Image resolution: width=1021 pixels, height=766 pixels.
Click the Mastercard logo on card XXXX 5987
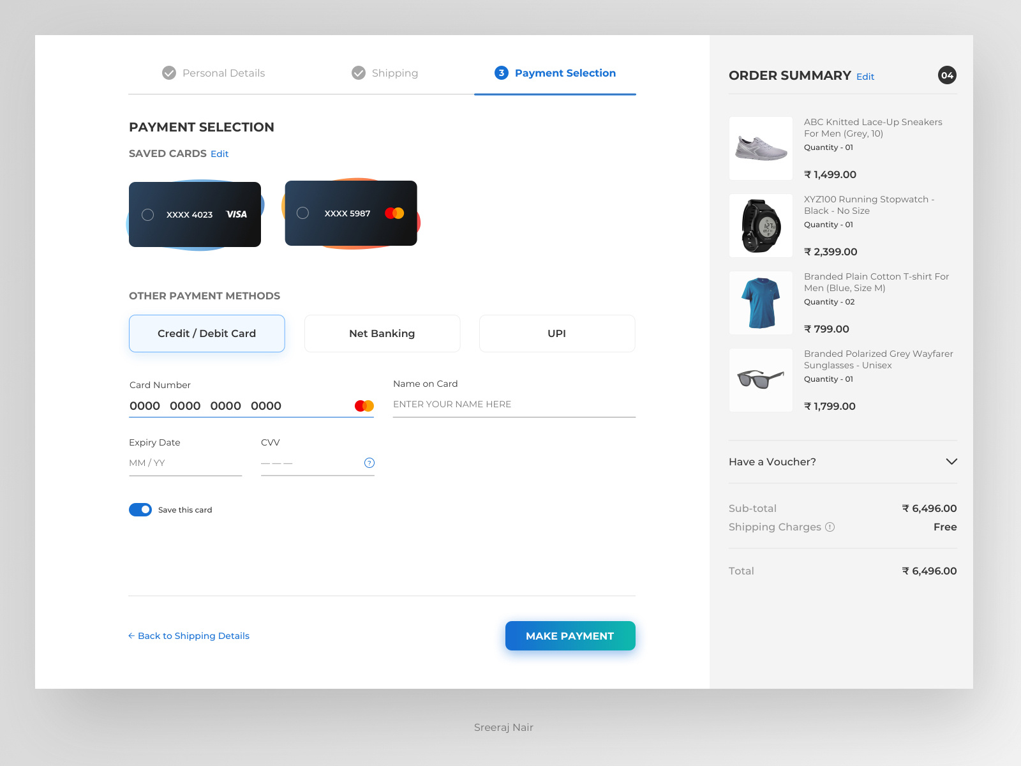tap(394, 213)
